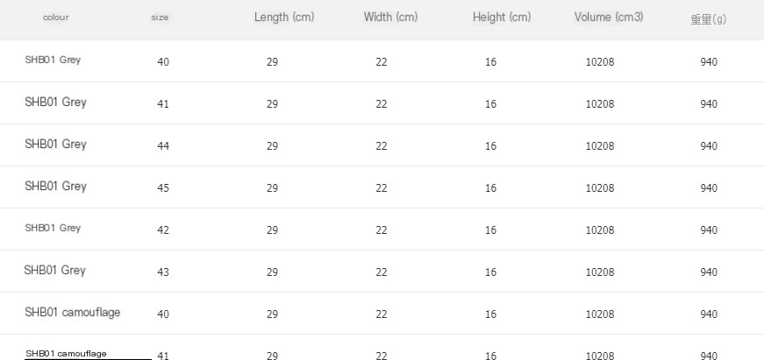Select SHB01 Grey in size 40 row
The height and width of the screenshot is (360, 764).
pos(53,60)
